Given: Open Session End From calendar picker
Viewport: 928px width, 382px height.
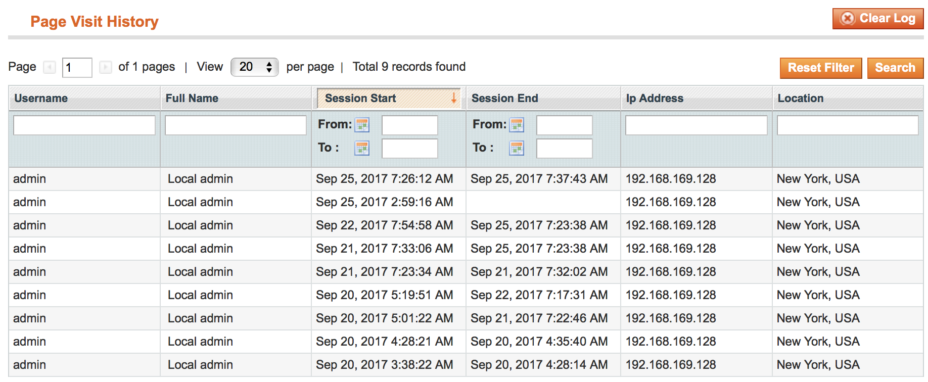Looking at the screenshot, I should pos(517,125).
